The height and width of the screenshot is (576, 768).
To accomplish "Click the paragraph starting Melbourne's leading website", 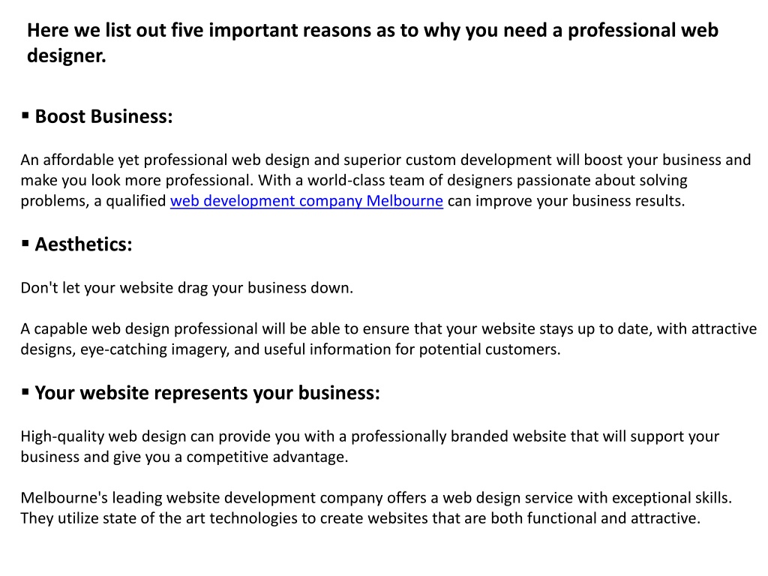I will tap(376, 508).
